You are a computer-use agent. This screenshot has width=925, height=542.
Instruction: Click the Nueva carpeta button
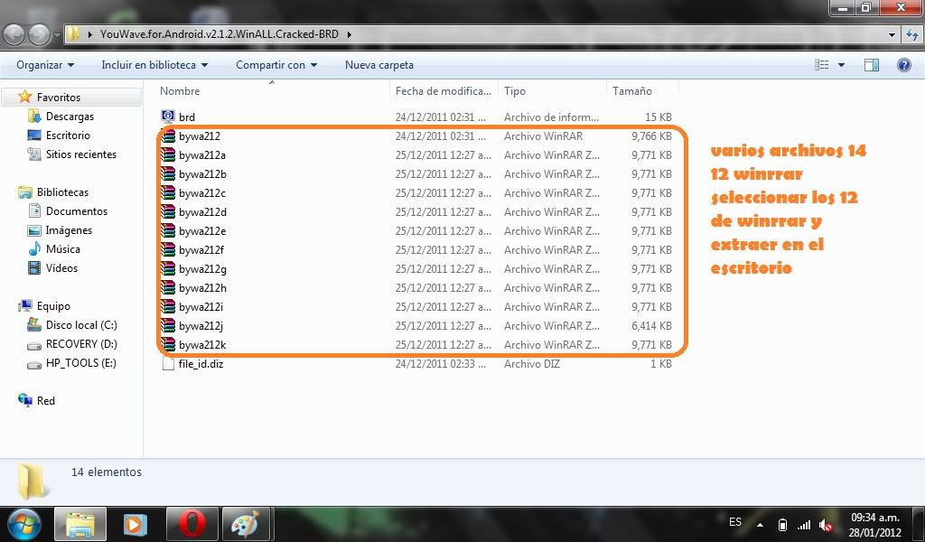pyautogui.click(x=379, y=65)
